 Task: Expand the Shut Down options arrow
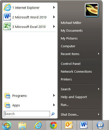[99, 114]
